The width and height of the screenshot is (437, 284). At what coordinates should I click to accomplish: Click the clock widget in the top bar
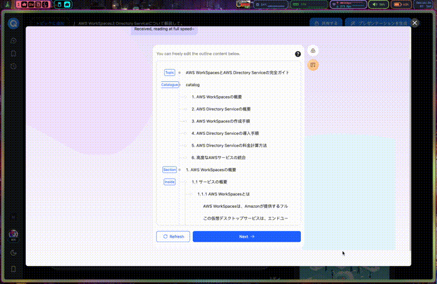424,4
